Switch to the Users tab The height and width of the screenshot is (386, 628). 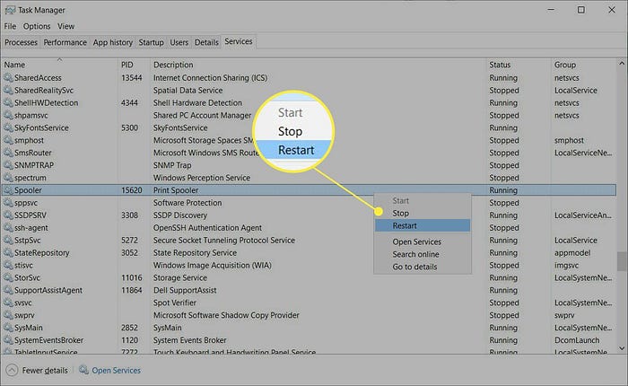tap(179, 42)
